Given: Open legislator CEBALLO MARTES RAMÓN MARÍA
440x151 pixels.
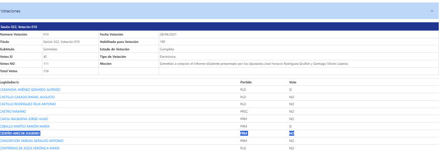Looking at the screenshot, I should [x=25, y=126].
